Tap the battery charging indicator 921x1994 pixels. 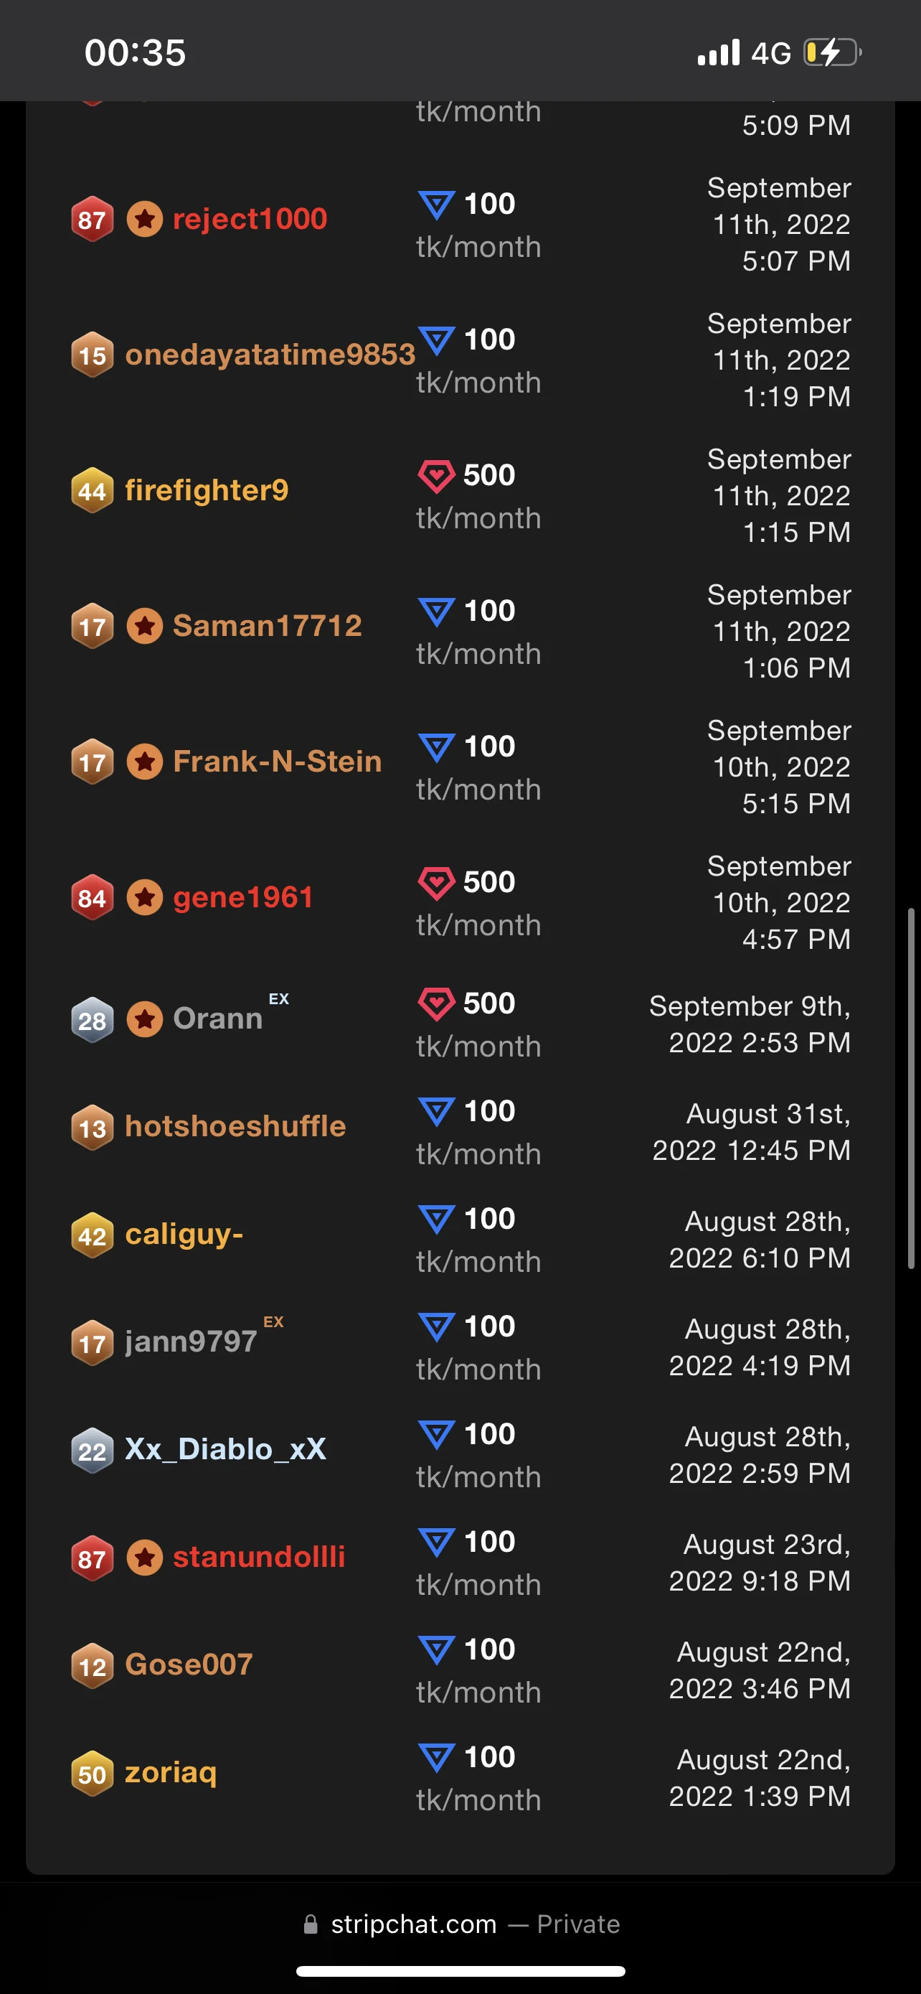click(832, 52)
